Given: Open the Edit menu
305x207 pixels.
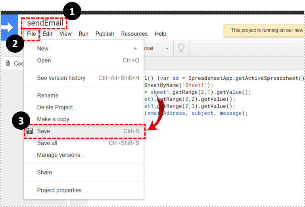Looking at the screenshot, I should click(x=48, y=34).
